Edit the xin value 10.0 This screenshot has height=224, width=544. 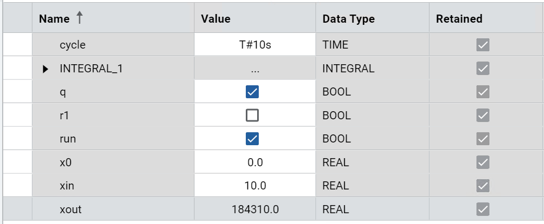255,186
